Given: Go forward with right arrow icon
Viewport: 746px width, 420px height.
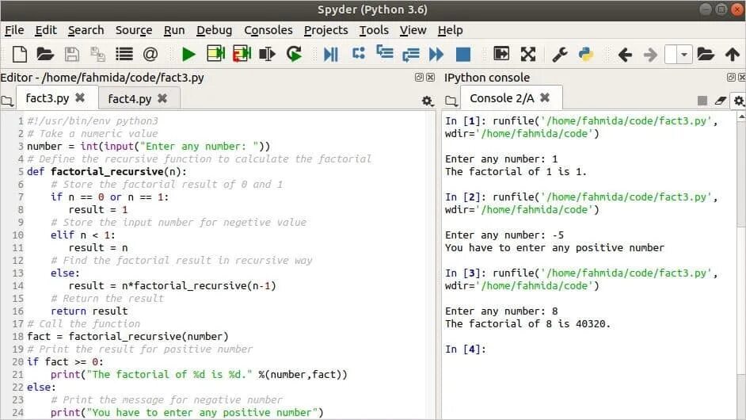Looking at the screenshot, I should [650, 55].
